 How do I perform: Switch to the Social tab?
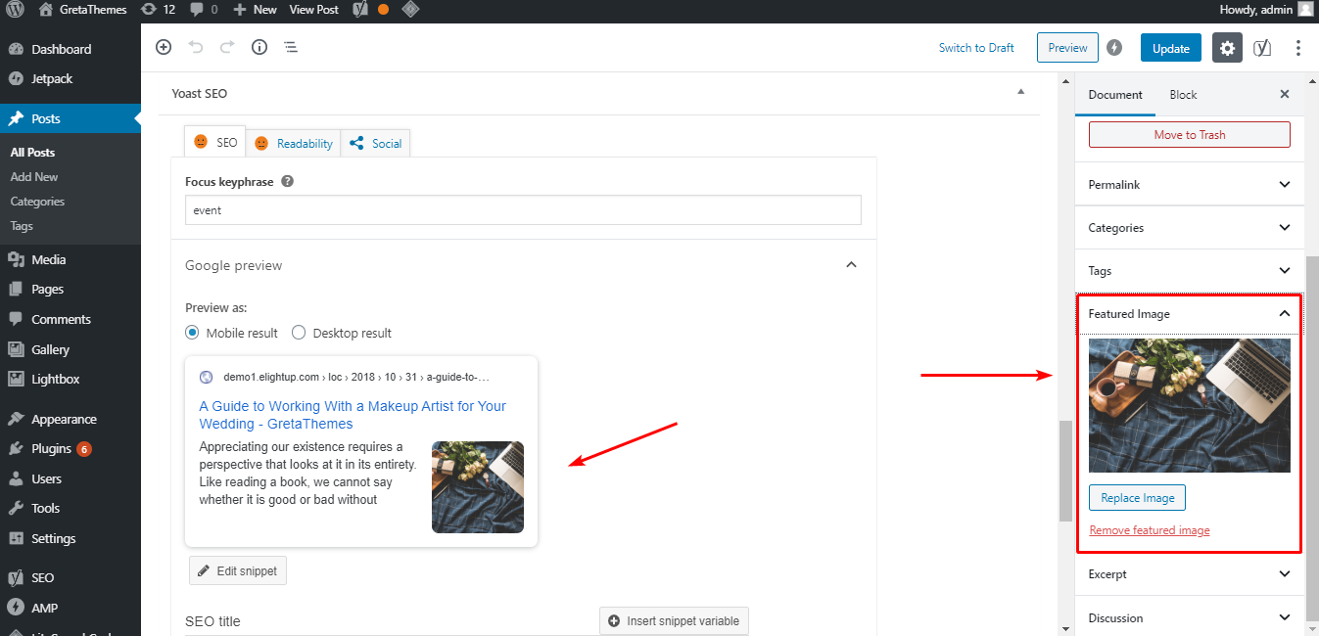pos(376,143)
